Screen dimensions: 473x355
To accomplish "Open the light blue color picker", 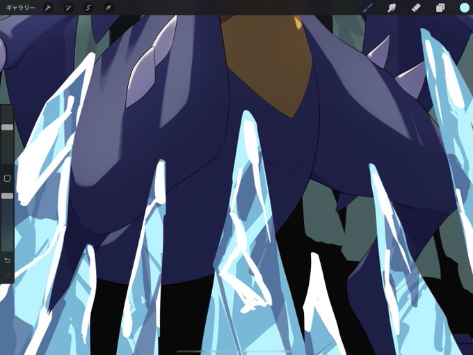I will coord(465,8).
